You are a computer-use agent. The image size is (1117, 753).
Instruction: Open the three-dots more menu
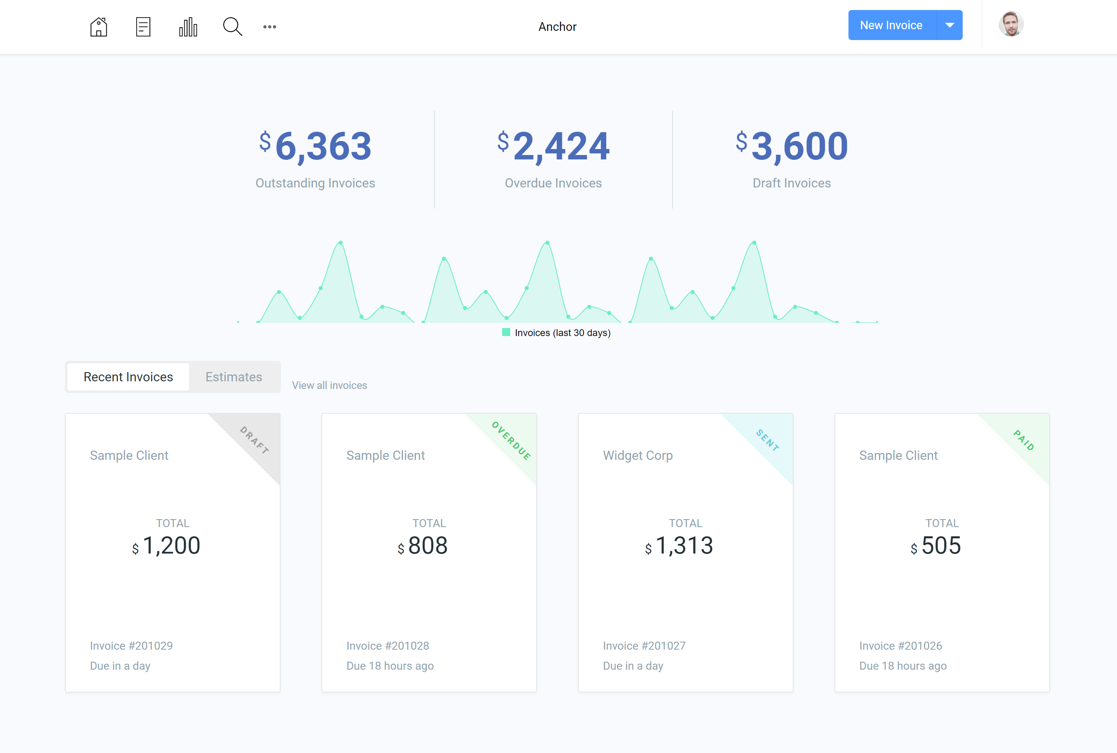click(269, 27)
